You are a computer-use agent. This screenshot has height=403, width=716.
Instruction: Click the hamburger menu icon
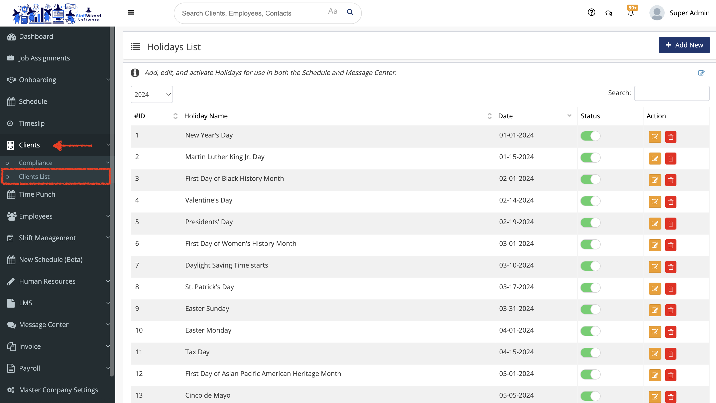click(x=131, y=12)
